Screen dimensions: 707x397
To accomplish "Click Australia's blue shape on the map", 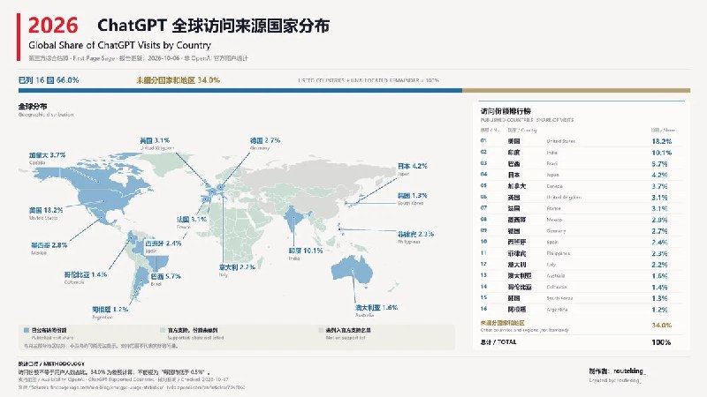I will tap(352, 271).
